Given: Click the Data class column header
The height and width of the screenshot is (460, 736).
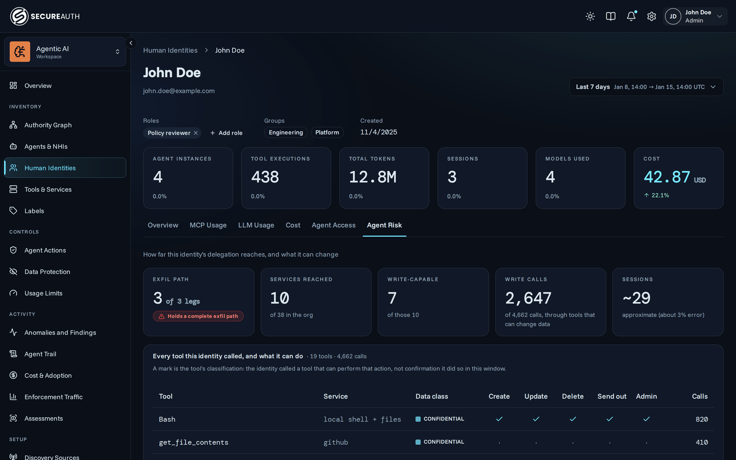Looking at the screenshot, I should coord(432,397).
